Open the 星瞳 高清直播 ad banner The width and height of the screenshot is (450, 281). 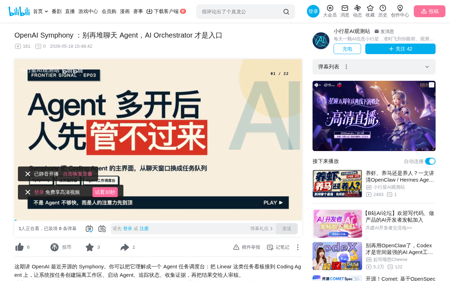[374, 116]
